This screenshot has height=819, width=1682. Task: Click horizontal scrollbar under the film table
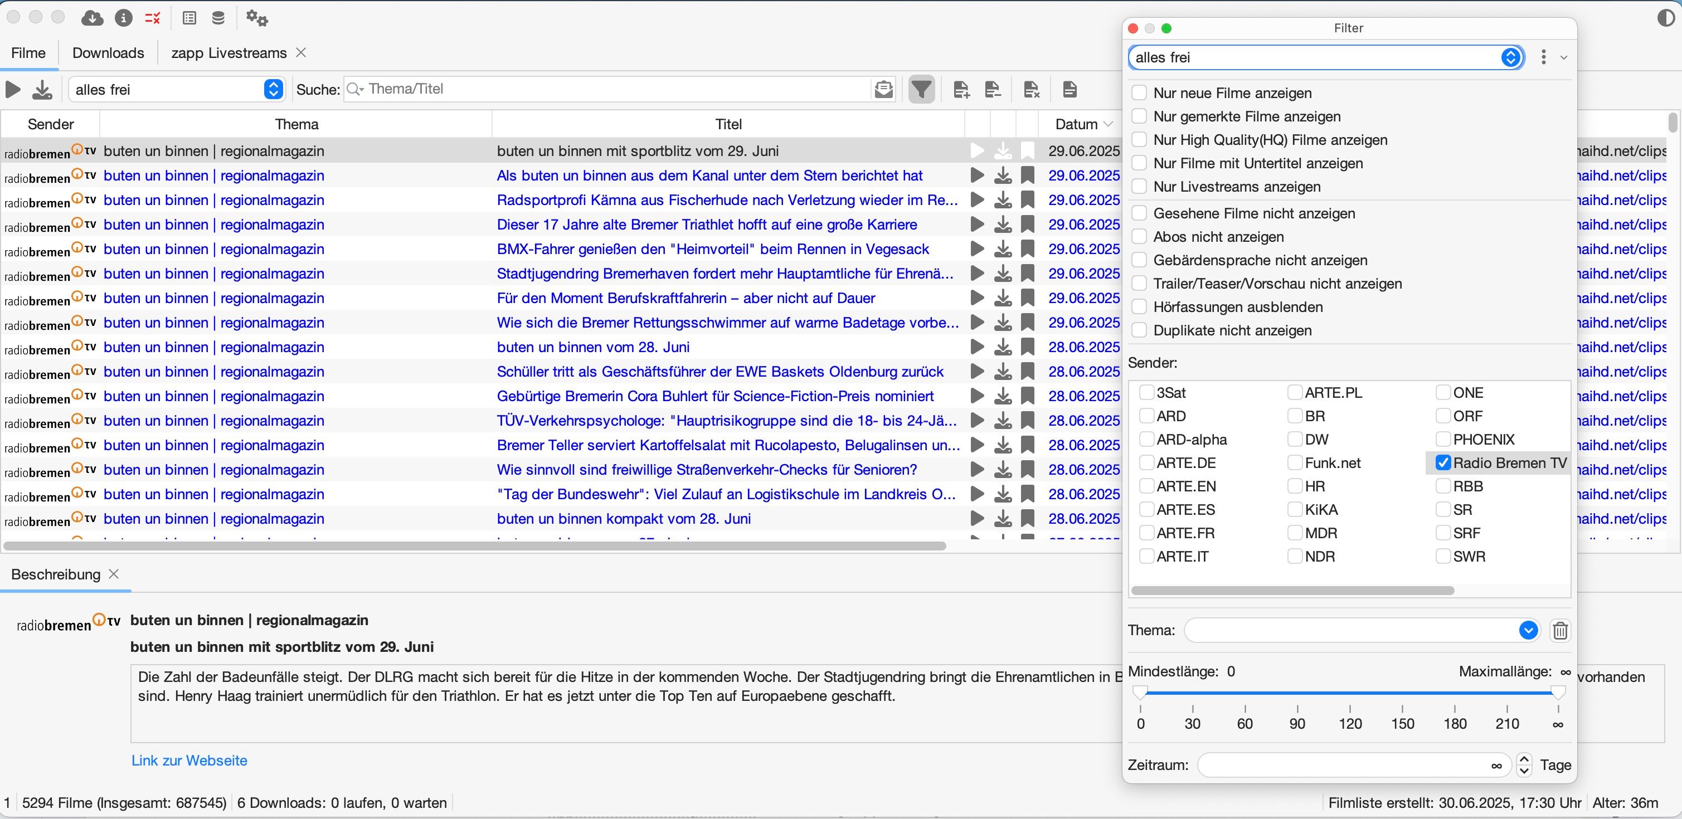pyautogui.click(x=475, y=545)
